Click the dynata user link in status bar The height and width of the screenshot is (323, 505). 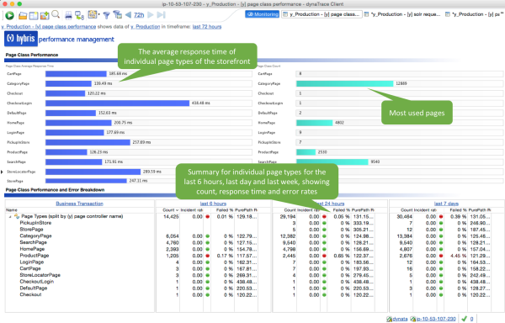click(400, 319)
